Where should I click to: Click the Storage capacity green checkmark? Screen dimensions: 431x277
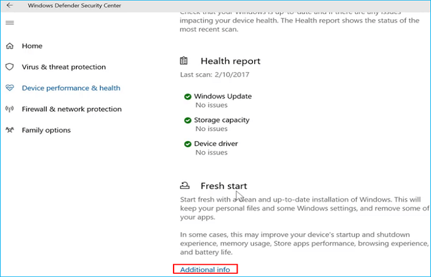(187, 120)
